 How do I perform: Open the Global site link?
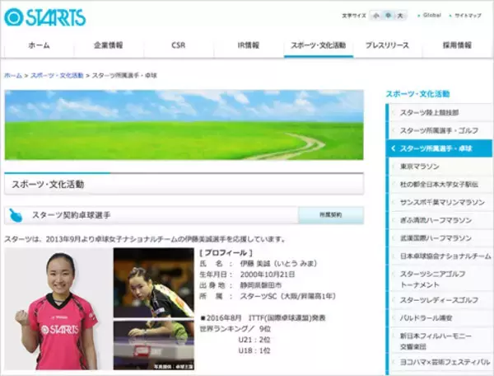(x=431, y=16)
